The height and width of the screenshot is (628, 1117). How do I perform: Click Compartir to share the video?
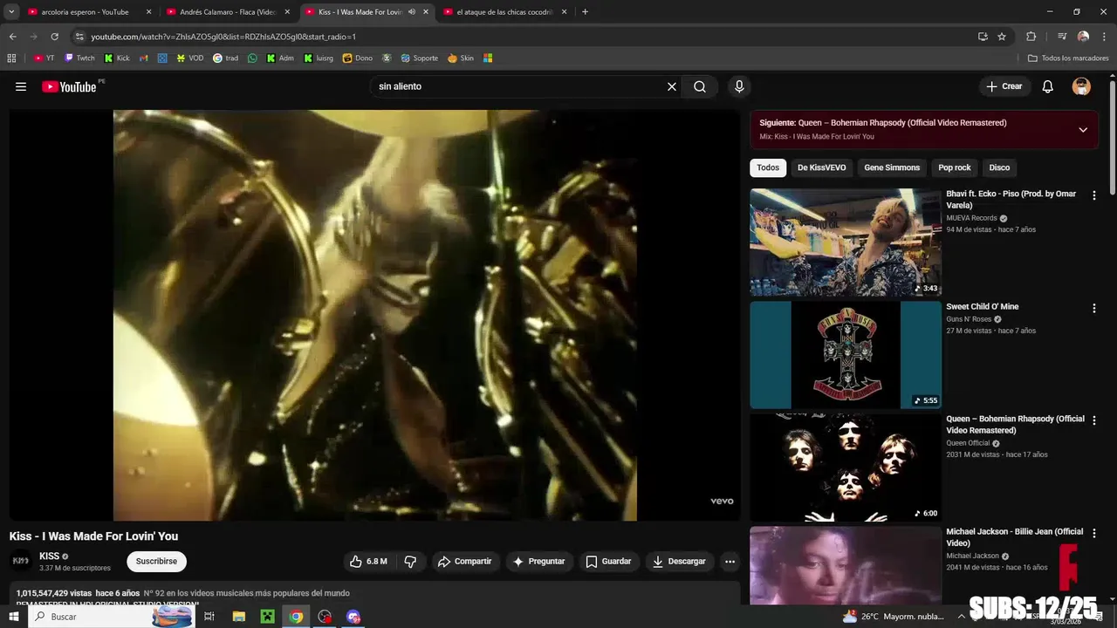(x=465, y=562)
